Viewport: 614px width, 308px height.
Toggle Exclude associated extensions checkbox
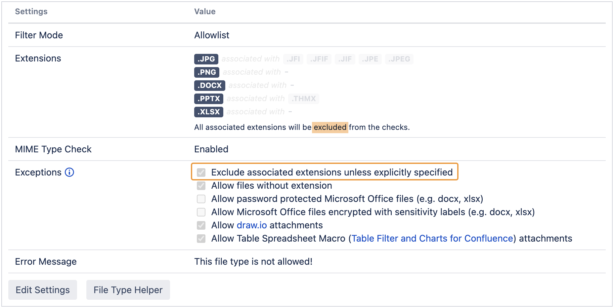tap(201, 172)
